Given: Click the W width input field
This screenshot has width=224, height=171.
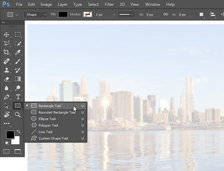Looking at the screenshot, I should click(x=152, y=15).
